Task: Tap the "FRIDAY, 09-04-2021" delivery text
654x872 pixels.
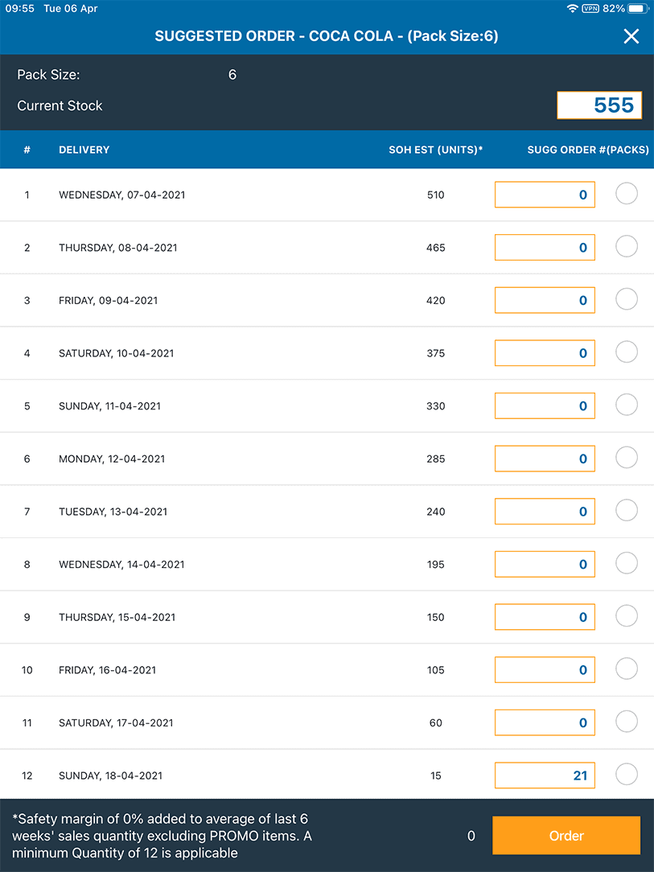Action: 108,300
